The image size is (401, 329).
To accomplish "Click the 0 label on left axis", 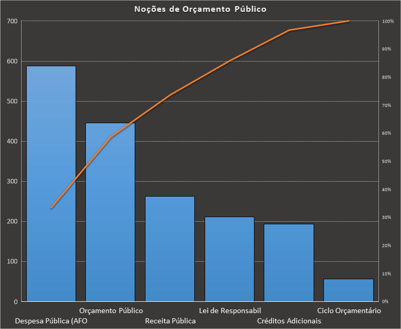I will pyautogui.click(x=16, y=301).
